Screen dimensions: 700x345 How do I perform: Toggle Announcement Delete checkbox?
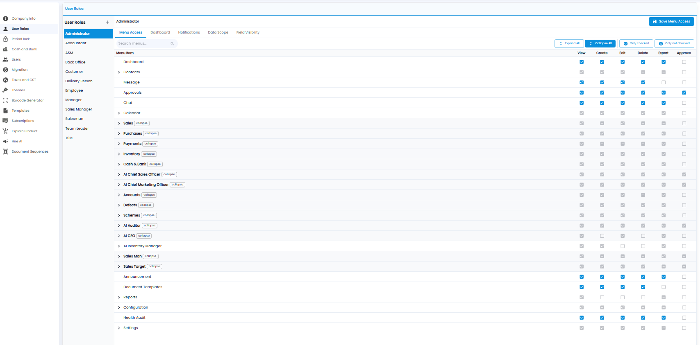pyautogui.click(x=643, y=277)
